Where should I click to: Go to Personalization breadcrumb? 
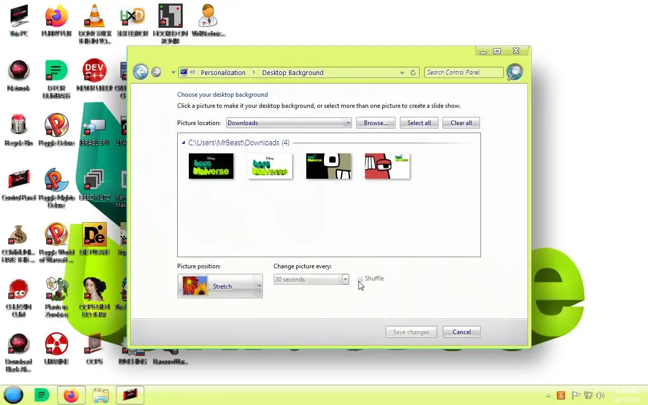[x=223, y=72]
